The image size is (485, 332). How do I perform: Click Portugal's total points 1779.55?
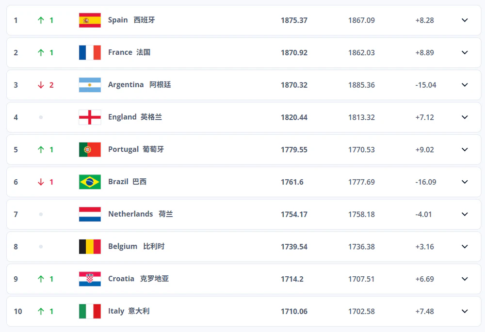point(294,150)
